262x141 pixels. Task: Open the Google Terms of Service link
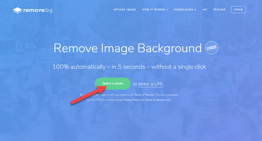[x=154, y=100]
